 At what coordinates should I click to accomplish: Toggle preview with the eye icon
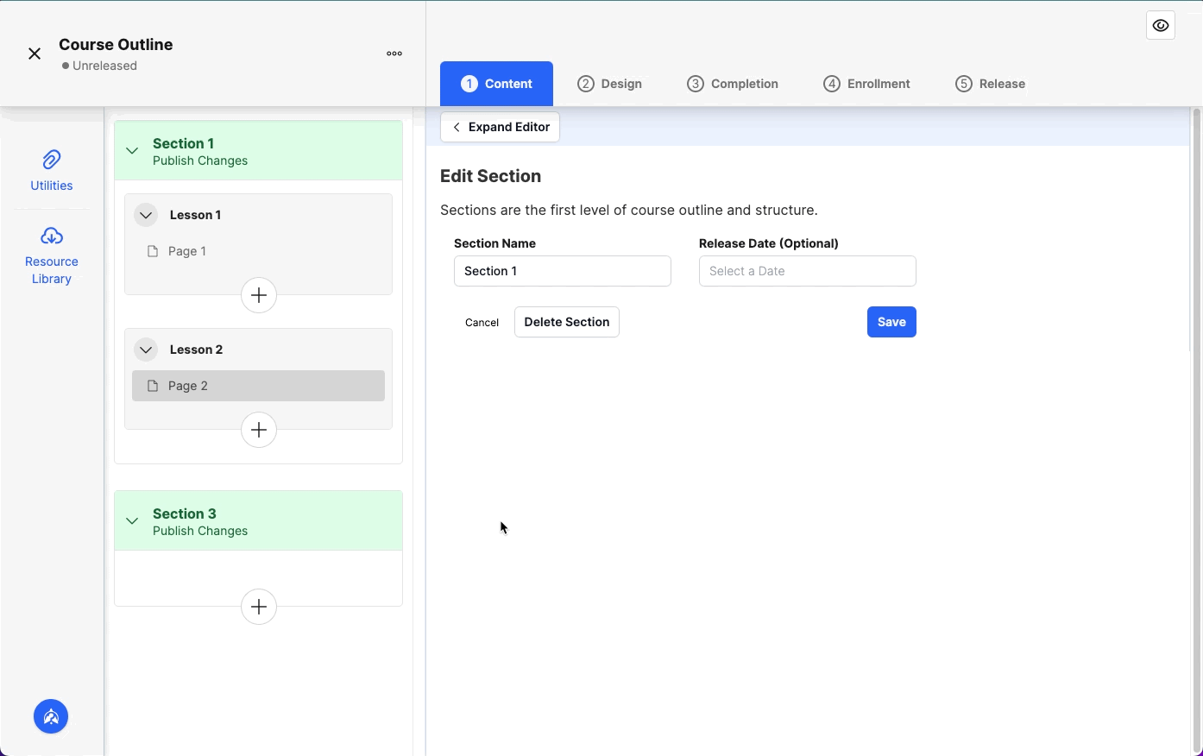click(x=1161, y=26)
